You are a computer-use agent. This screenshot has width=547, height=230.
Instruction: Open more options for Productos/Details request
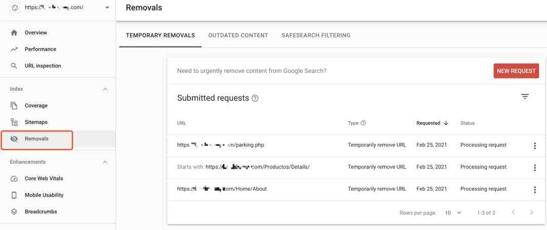534,168
